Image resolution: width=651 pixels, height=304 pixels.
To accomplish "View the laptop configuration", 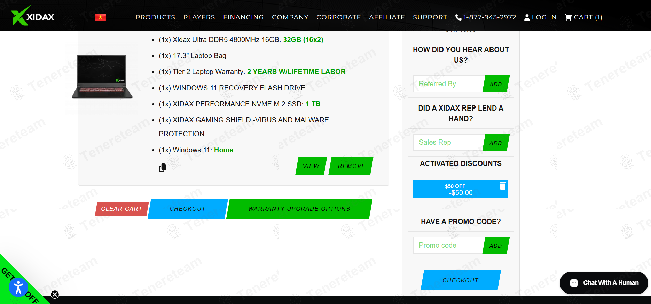I will tap(311, 166).
